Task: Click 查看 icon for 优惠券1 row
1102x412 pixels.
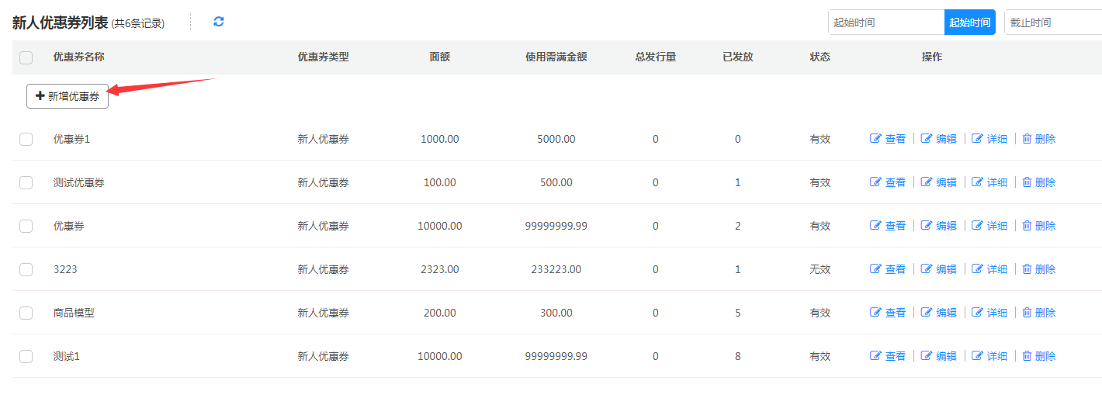Action: tap(876, 139)
